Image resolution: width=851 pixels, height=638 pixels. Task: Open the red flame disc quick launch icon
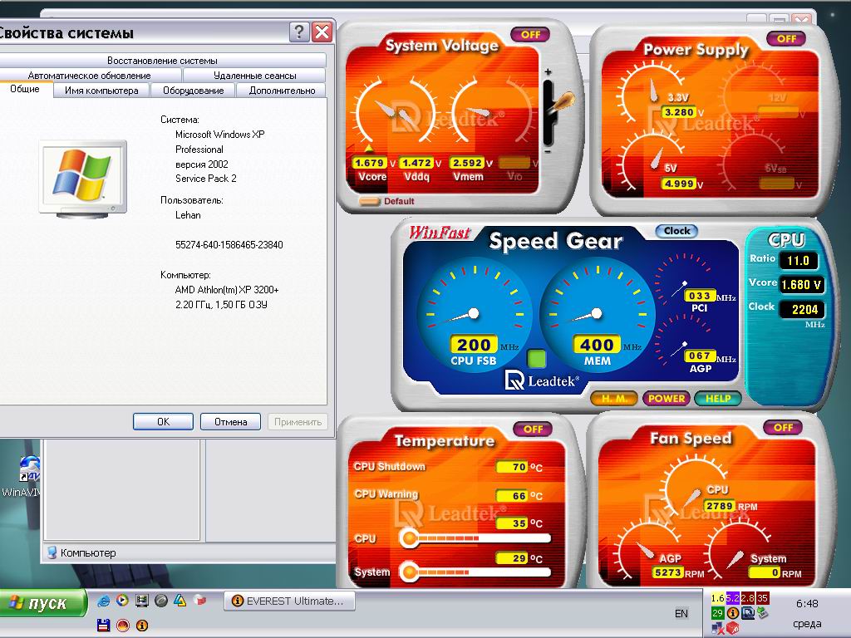[x=123, y=625]
